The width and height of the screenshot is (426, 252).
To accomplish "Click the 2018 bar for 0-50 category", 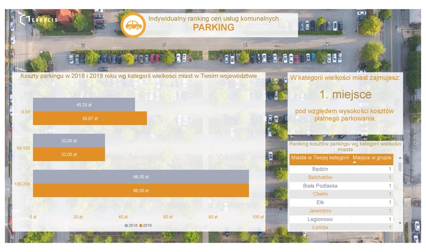I will [84, 105].
